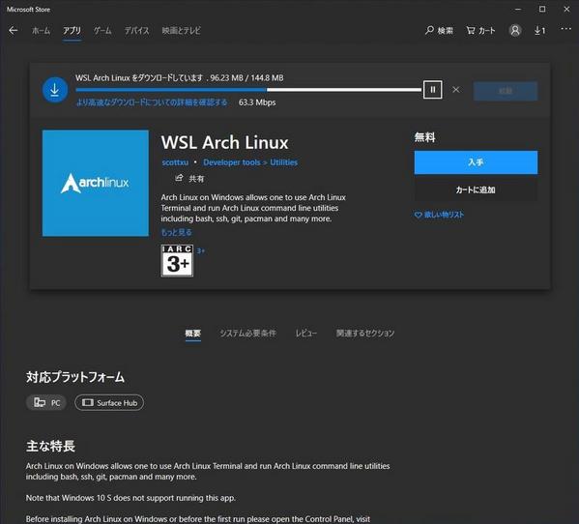Open the 関連するセクション tab

tap(365, 334)
